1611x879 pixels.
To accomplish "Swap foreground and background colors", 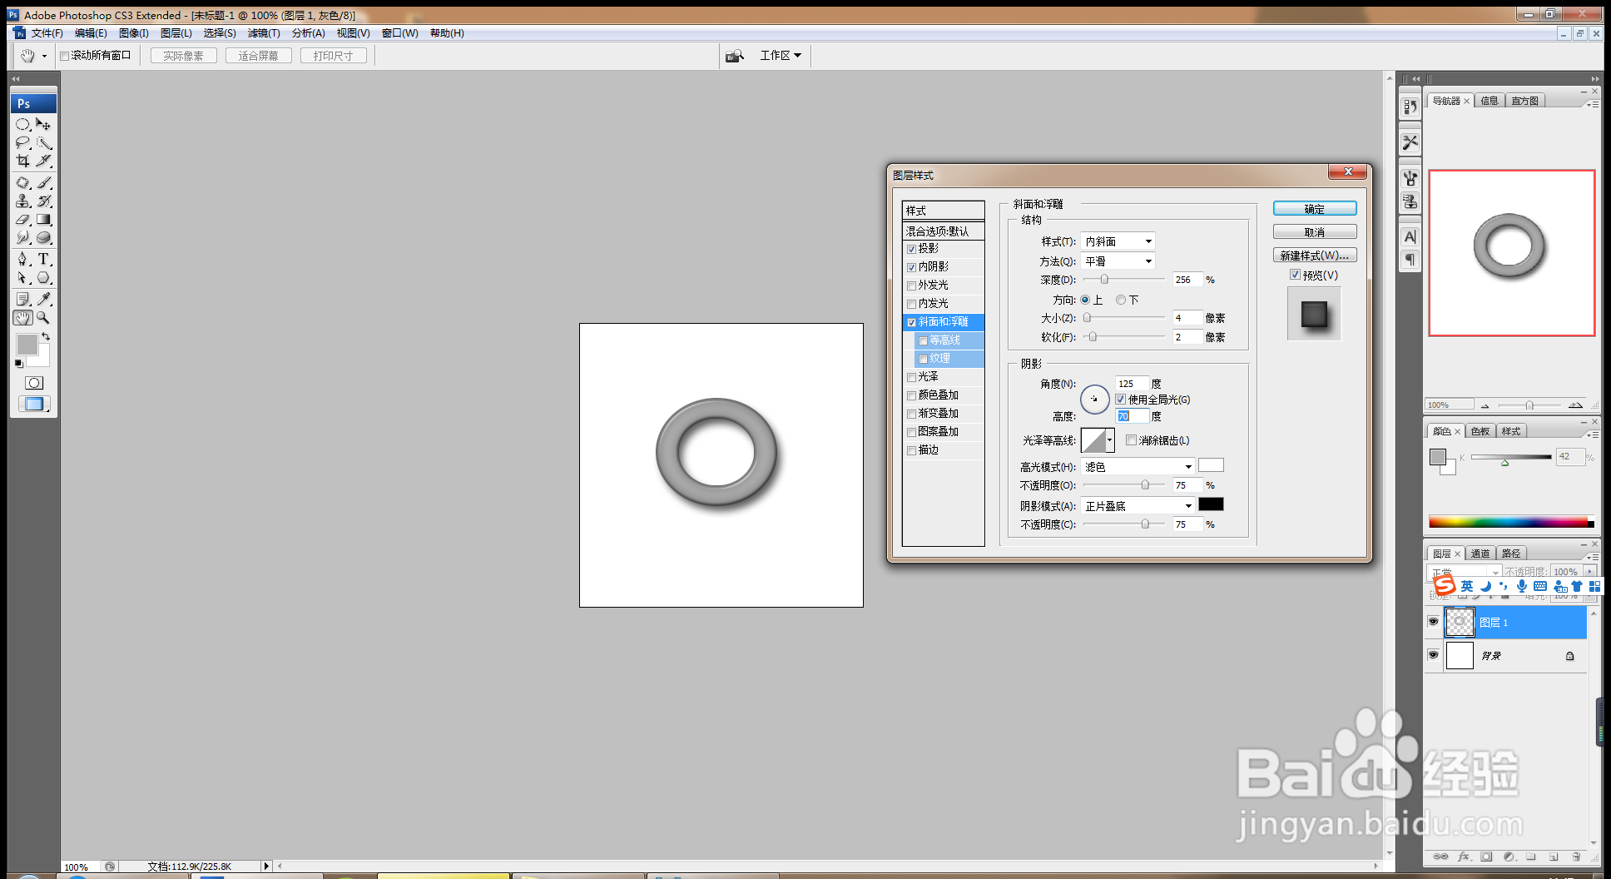I will click(x=46, y=336).
